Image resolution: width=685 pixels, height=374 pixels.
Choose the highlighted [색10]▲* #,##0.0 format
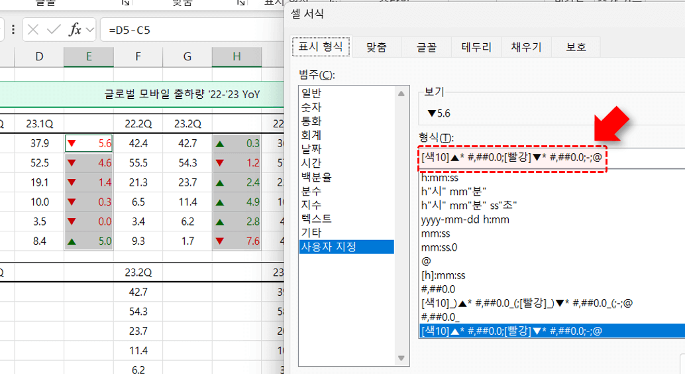tap(551, 331)
